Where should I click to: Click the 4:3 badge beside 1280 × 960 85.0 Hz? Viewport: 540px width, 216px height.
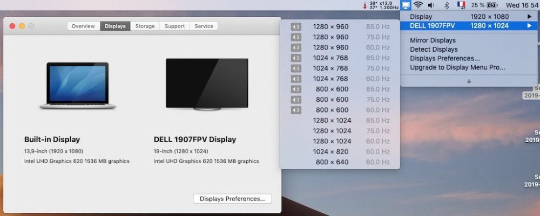[296, 27]
